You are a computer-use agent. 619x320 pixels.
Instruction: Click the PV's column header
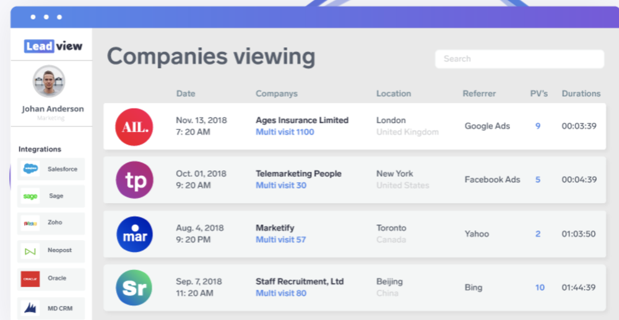tap(539, 93)
